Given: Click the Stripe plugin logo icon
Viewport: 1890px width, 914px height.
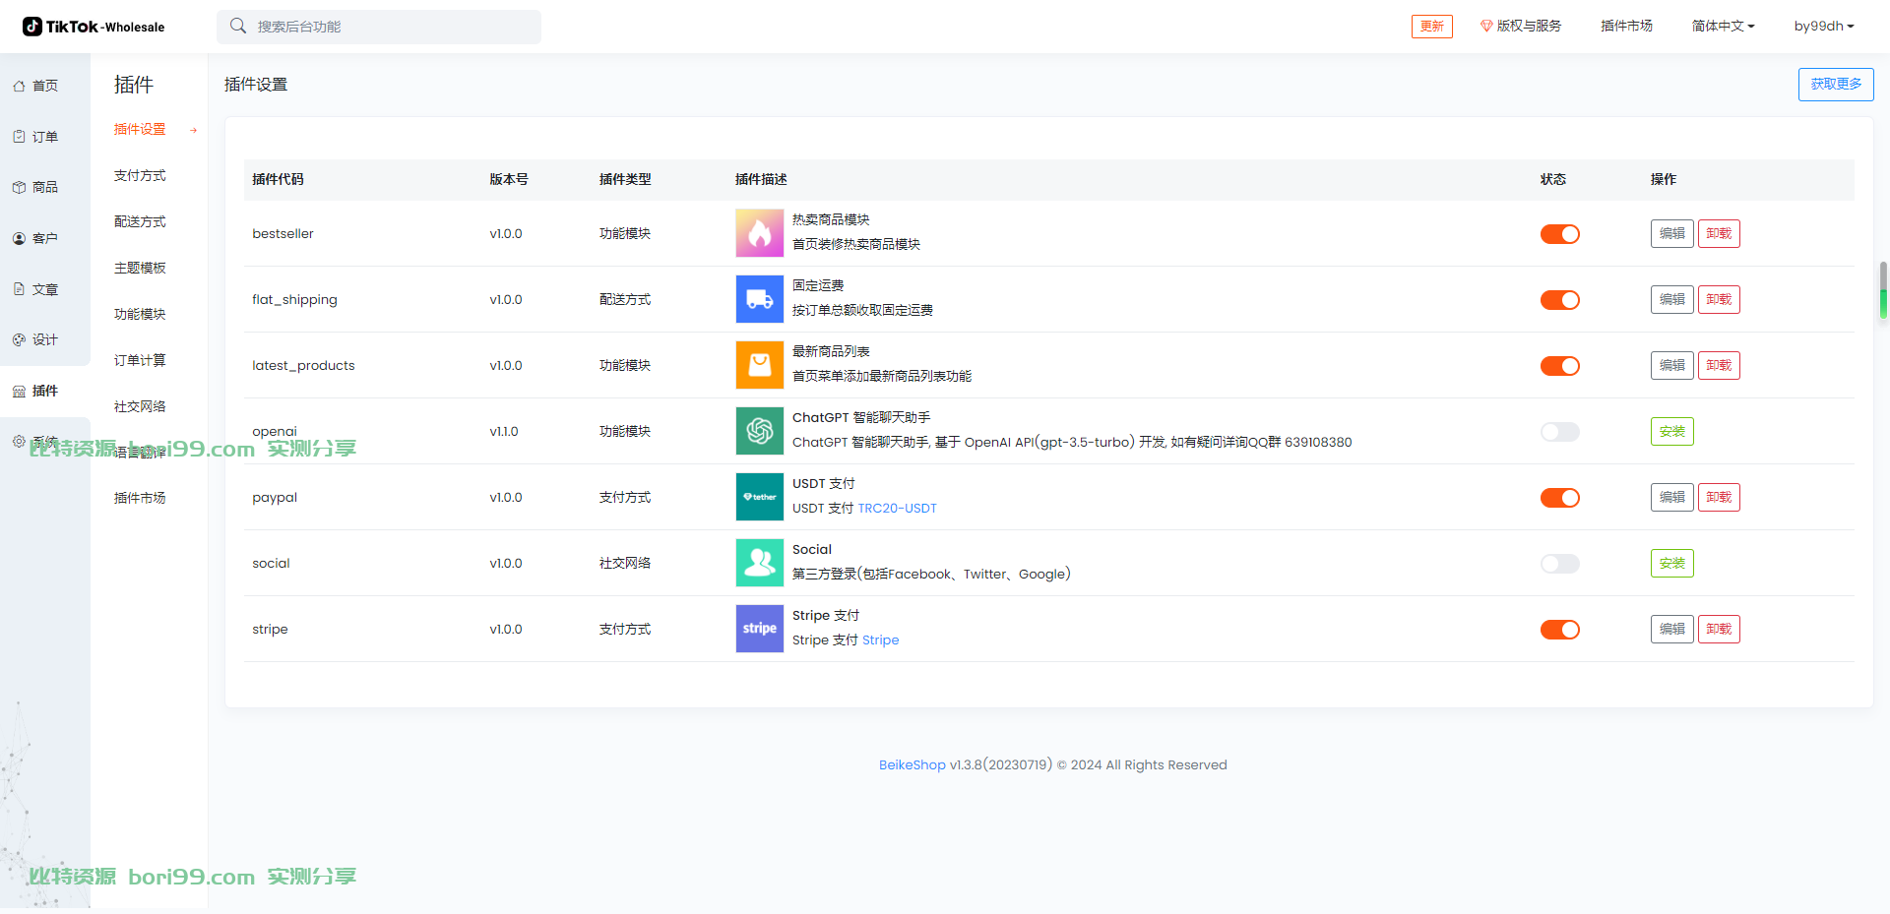Looking at the screenshot, I should pyautogui.click(x=760, y=629).
